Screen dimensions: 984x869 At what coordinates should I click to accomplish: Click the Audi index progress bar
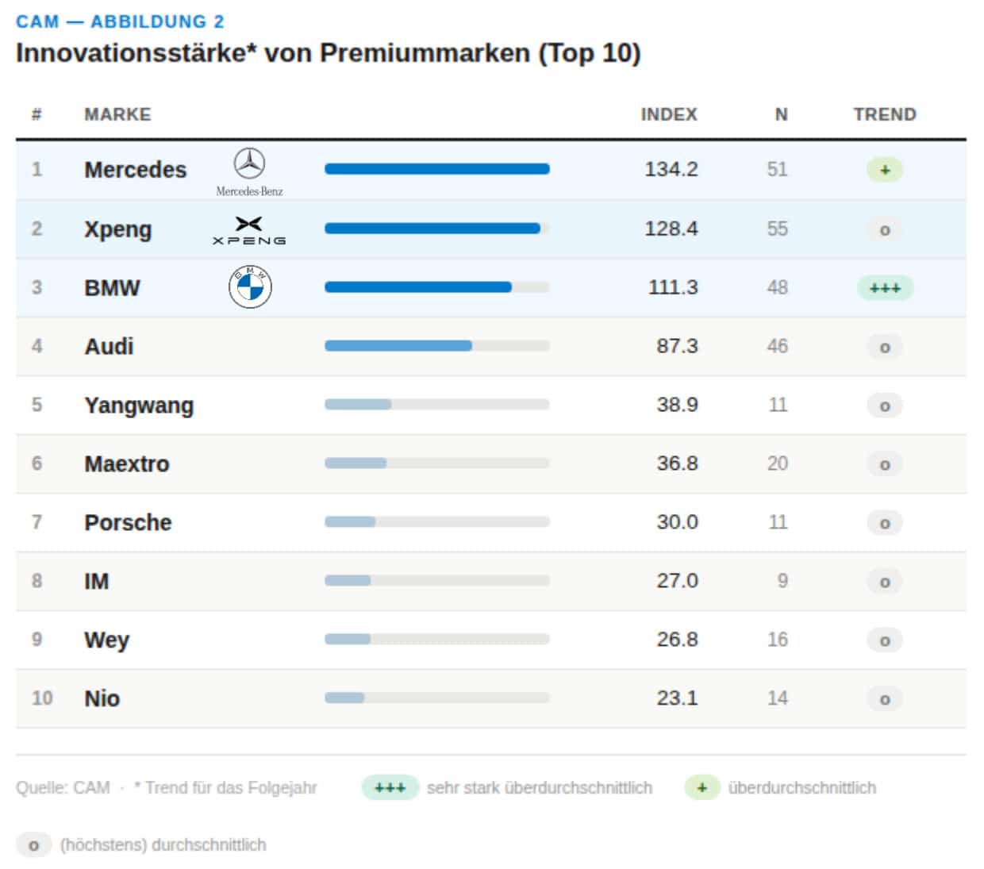click(436, 346)
